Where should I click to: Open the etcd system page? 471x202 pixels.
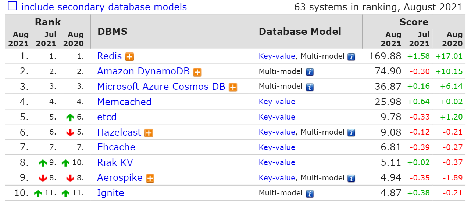pyautogui.click(x=107, y=117)
